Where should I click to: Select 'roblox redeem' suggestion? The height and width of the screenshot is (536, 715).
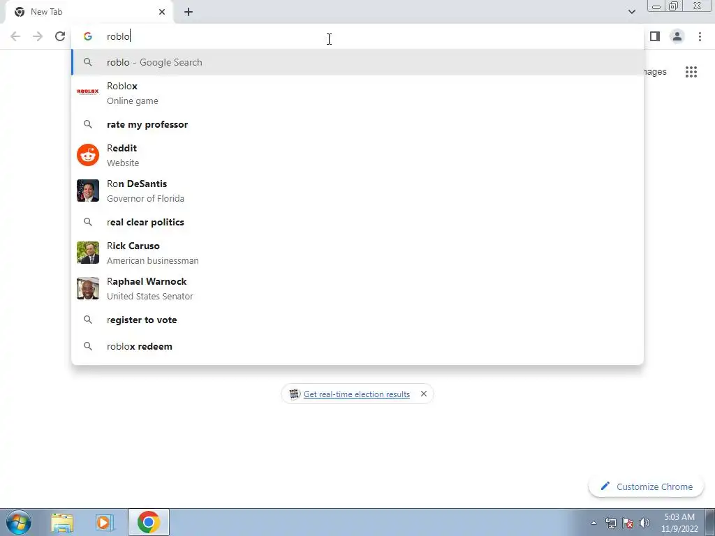(357, 346)
